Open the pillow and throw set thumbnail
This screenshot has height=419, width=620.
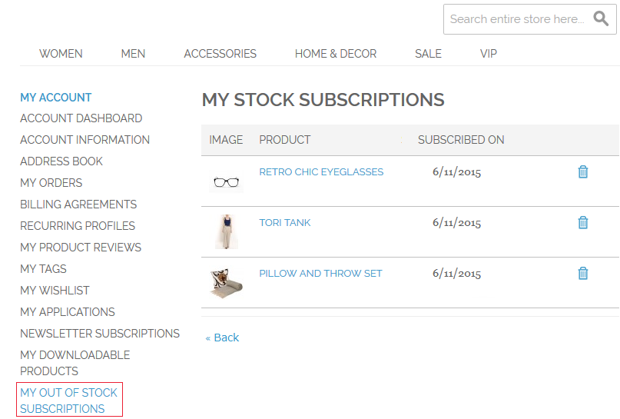tap(226, 283)
